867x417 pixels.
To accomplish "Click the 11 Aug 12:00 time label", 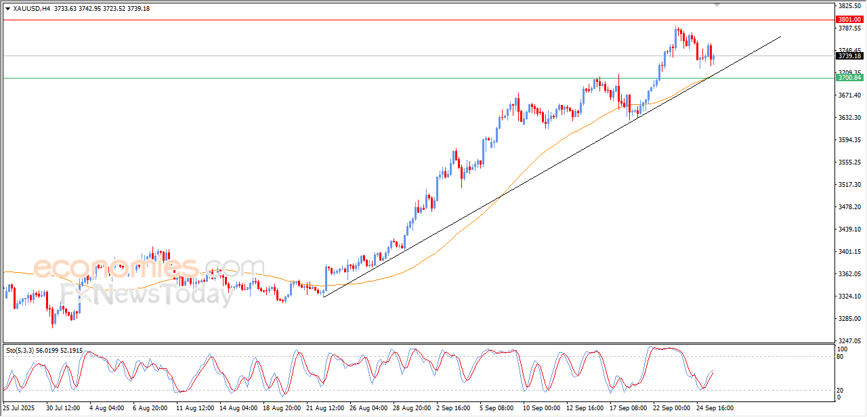I will point(195,408).
